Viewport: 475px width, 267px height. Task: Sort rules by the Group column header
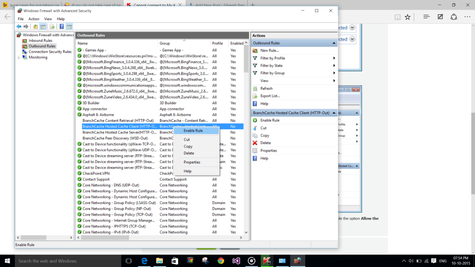[x=184, y=43]
